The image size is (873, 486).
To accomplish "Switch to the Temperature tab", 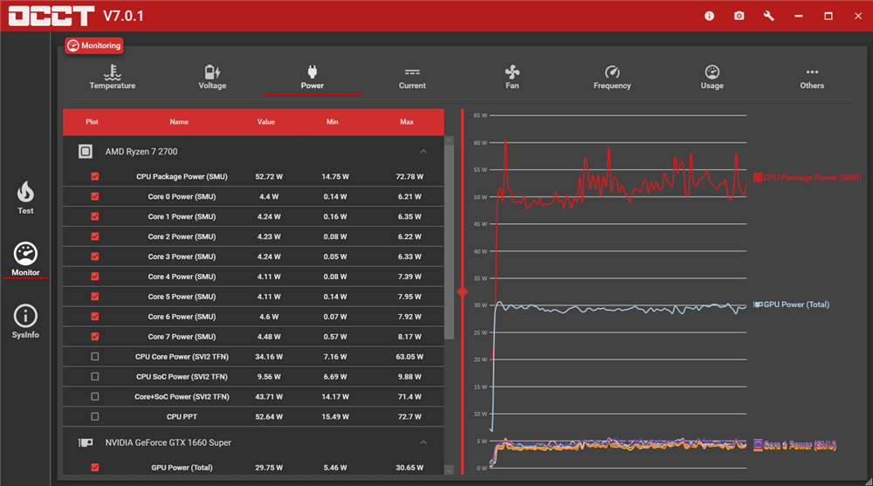I will coord(113,78).
